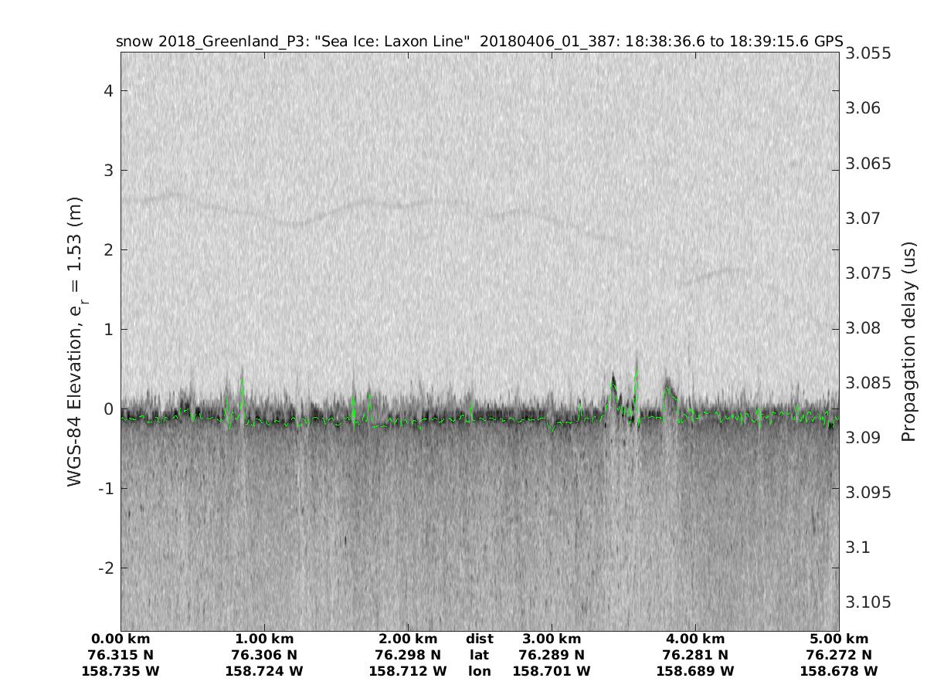Click the 3.07 propagation delay tick
Image resolution: width=927 pixels, height=695 pixels.
point(864,219)
